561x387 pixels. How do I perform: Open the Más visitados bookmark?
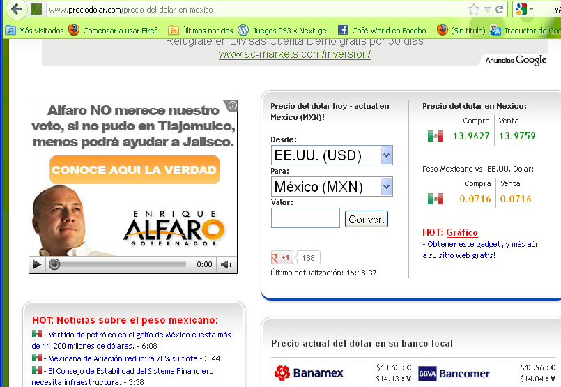point(35,31)
